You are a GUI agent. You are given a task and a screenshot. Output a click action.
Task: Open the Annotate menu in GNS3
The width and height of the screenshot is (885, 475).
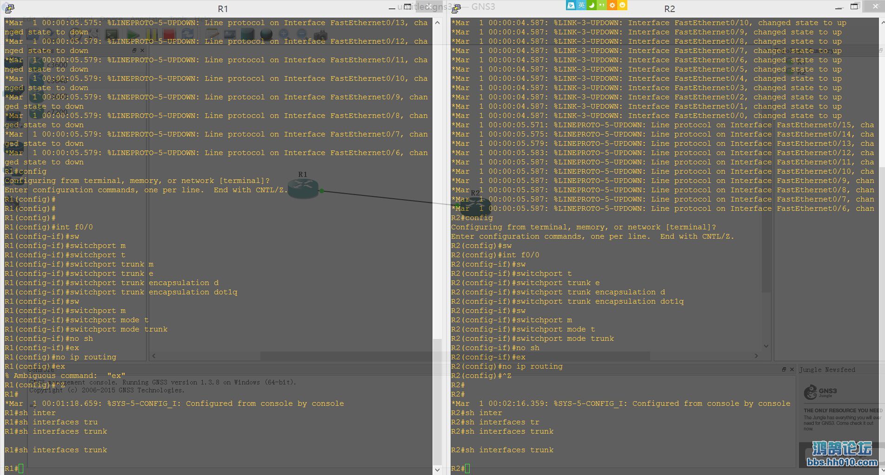click(146, 19)
